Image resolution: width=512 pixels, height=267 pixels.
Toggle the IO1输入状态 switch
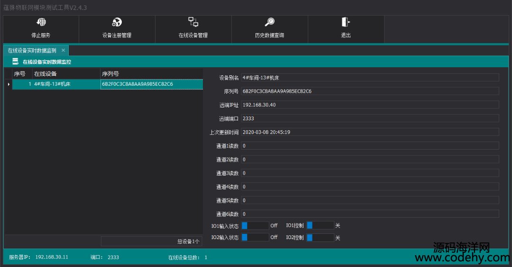coord(255,225)
